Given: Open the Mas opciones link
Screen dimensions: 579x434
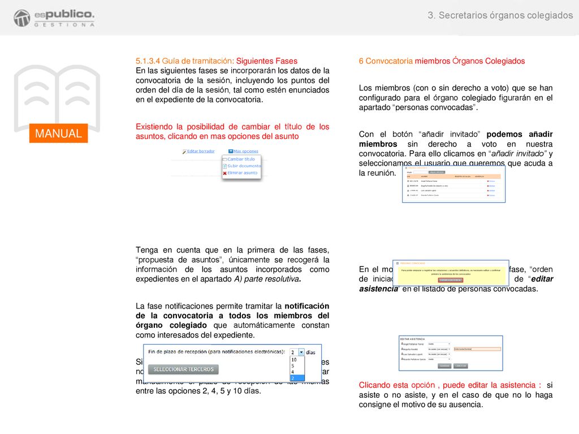Looking at the screenshot, I should click(246, 151).
